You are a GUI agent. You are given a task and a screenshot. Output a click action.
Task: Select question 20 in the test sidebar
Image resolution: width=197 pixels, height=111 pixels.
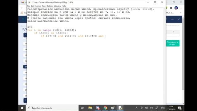[x=25, y=84]
